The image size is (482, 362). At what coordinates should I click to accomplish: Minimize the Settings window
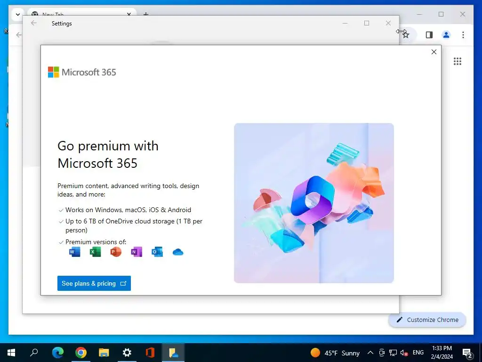coord(345,23)
